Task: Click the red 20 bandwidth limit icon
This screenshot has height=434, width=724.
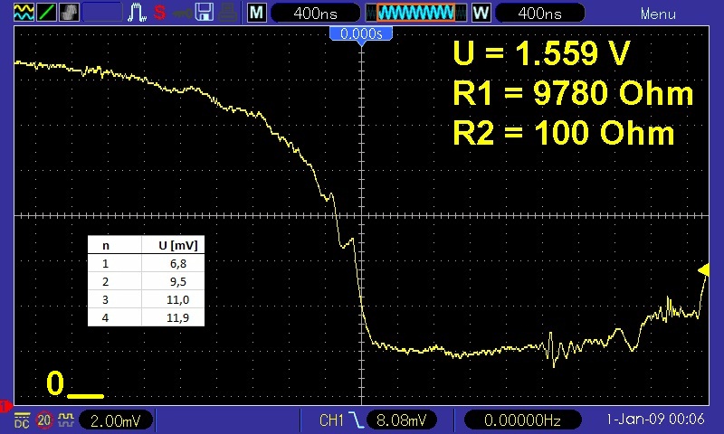Action: point(43,420)
